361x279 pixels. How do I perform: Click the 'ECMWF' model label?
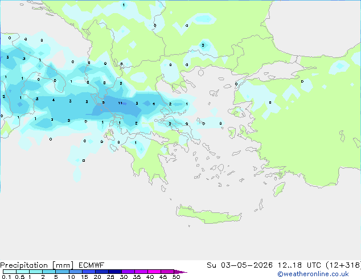point(92,265)
